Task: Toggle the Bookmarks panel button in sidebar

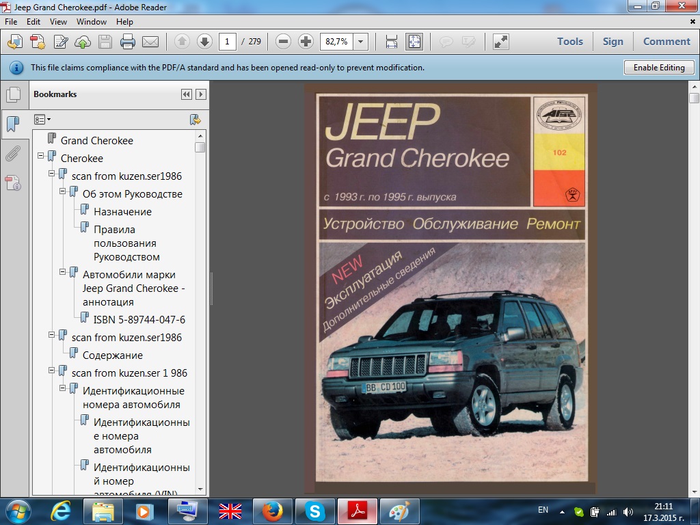Action: click(x=12, y=124)
